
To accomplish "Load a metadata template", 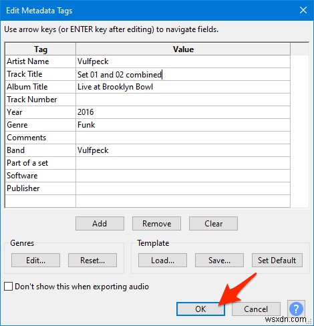I will coord(162,260).
